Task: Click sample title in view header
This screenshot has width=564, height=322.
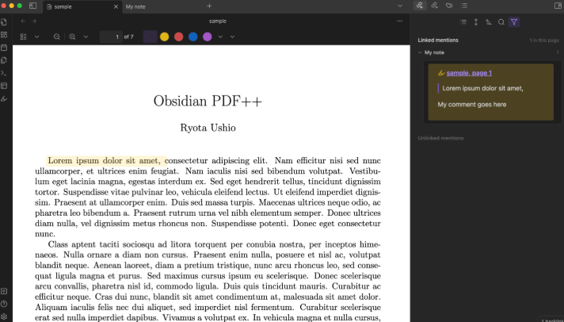Action: (218, 21)
